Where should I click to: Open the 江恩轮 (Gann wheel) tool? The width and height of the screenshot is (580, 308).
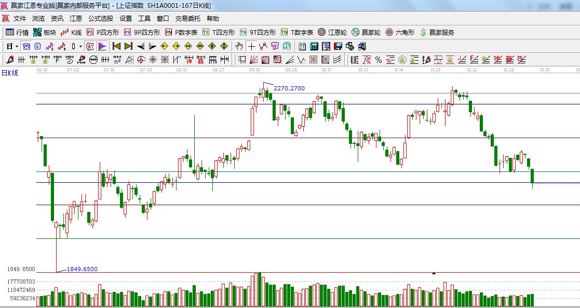point(332,32)
